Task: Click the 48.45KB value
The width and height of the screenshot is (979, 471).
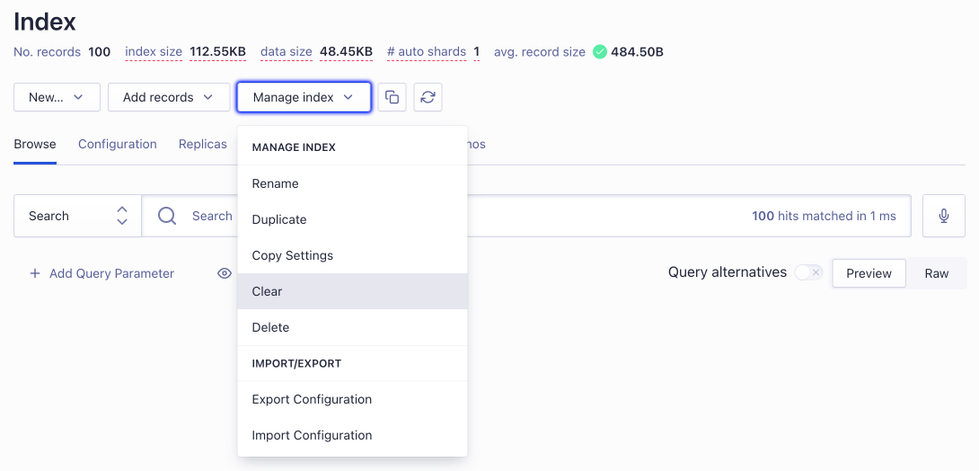Action: (347, 52)
